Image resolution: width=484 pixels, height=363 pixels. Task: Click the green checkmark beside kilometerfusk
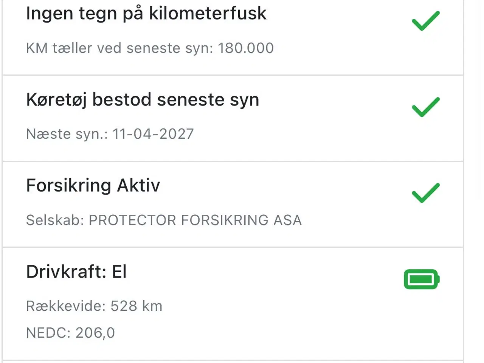point(425,21)
